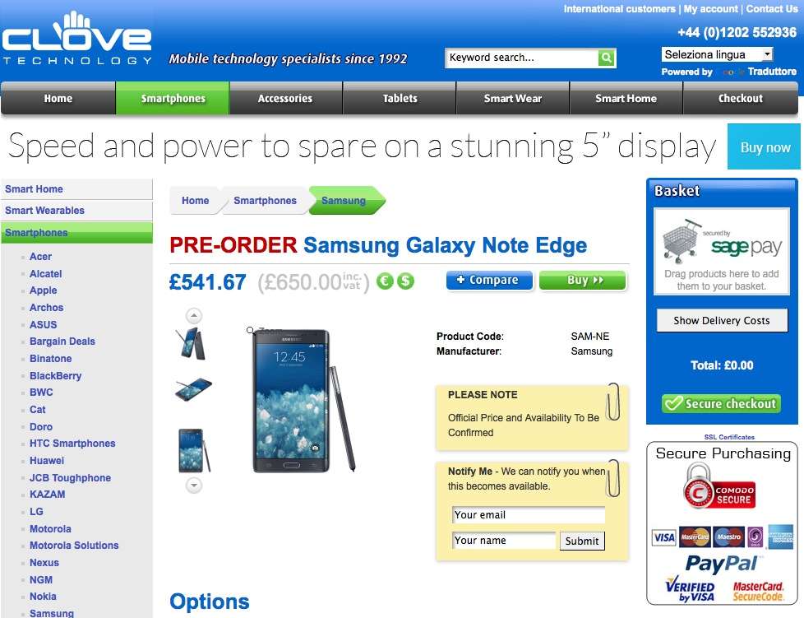This screenshot has height=618, width=804.
Task: Click the blue Compare button
Action: click(488, 281)
